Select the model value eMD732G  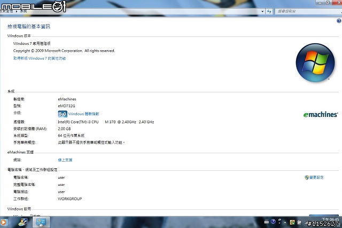point(66,106)
